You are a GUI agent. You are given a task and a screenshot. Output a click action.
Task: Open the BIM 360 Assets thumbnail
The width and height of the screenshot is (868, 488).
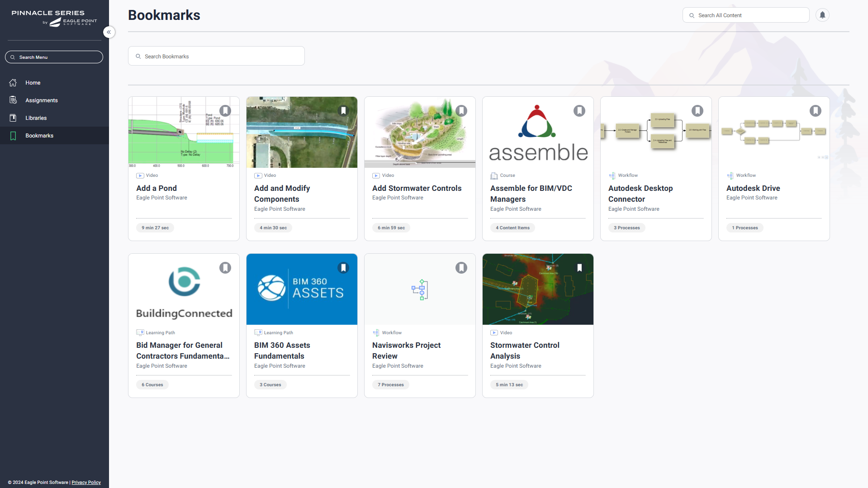(302, 289)
